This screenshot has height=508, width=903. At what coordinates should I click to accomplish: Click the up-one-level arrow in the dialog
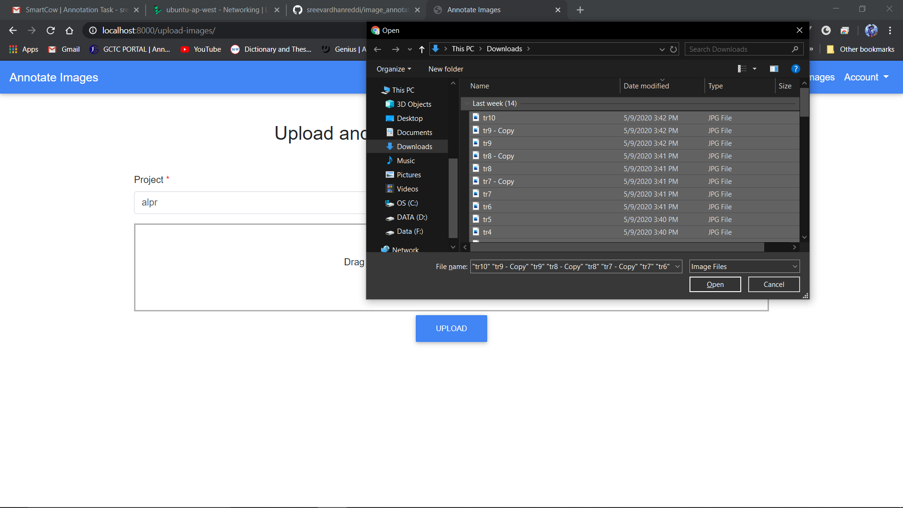422,49
